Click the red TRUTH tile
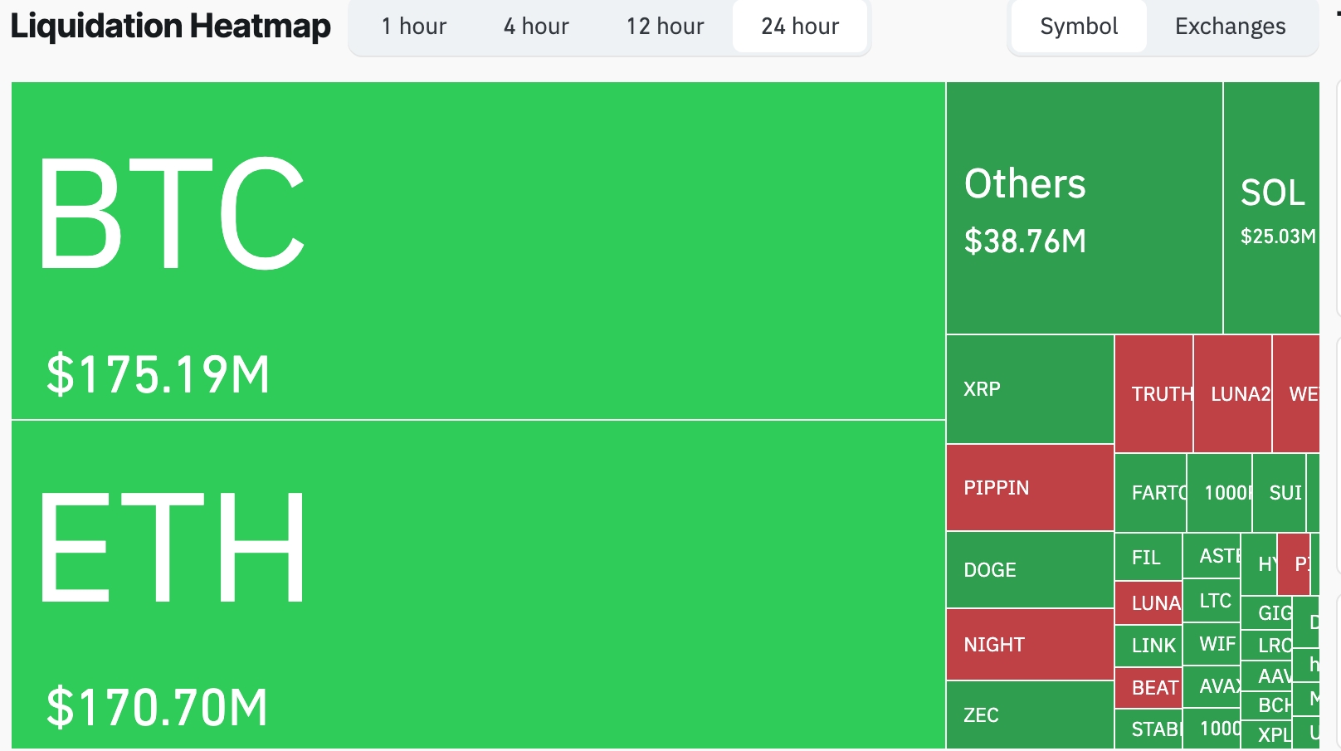The height and width of the screenshot is (751, 1341). pyautogui.click(x=1153, y=394)
